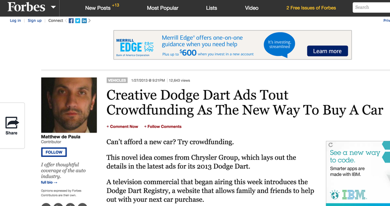Open Matthew de Paula author name link
This screenshot has width=390, height=206.
point(61,137)
